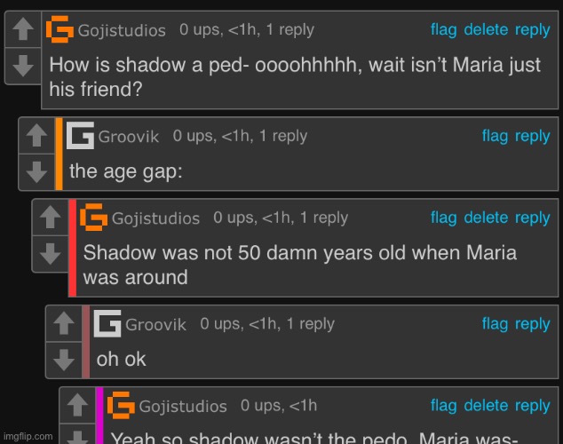This screenshot has width=563, height=444.
Task: Reply to the "Yeah so shadow" comment
Action: 532,406
